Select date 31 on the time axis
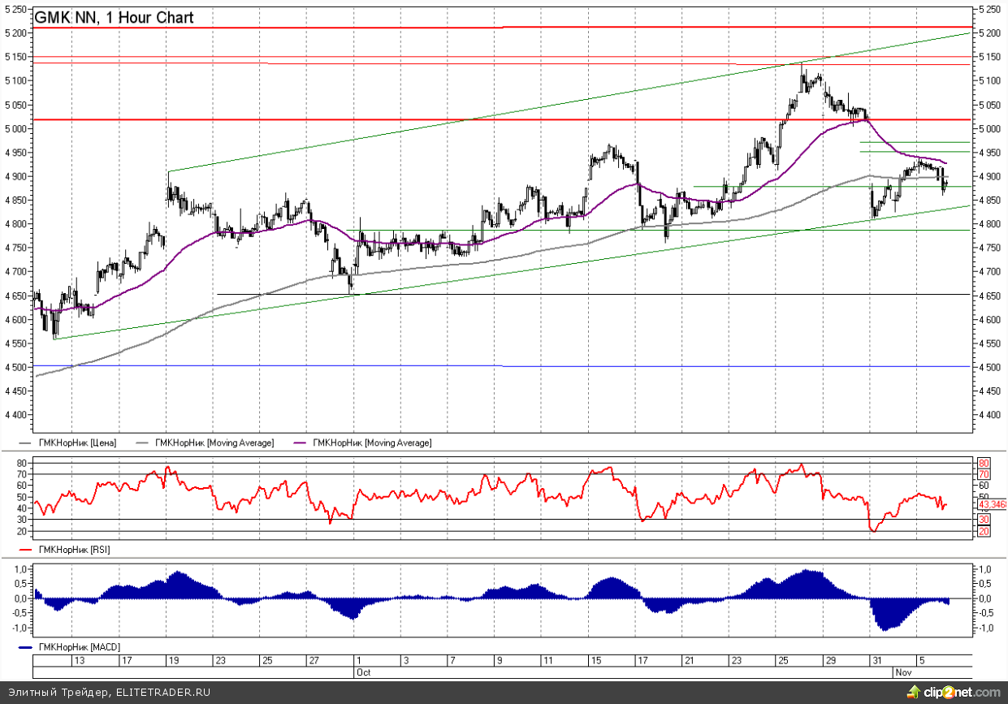The width and height of the screenshot is (1008, 704). tap(875, 661)
